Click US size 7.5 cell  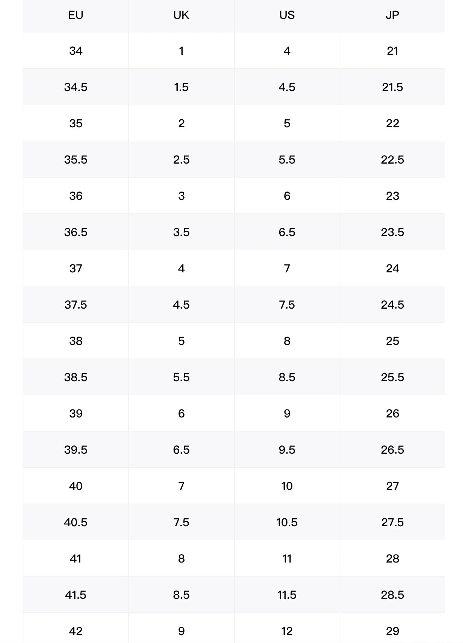point(287,304)
